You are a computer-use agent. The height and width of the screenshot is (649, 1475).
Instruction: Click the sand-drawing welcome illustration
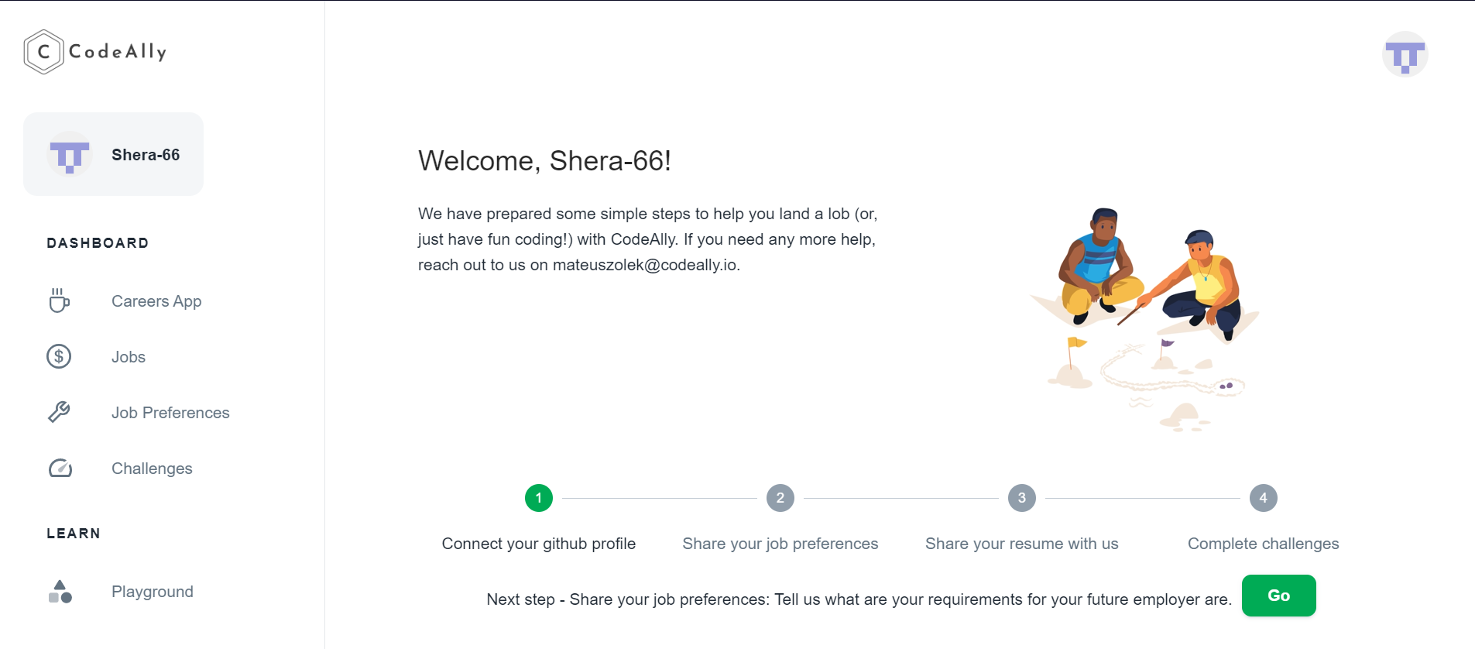tap(1144, 319)
